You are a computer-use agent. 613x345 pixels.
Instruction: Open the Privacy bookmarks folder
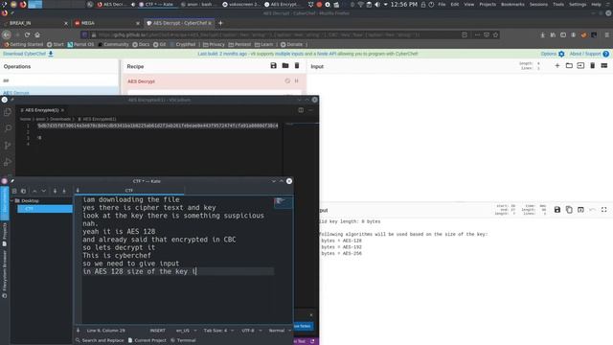tap(214, 45)
